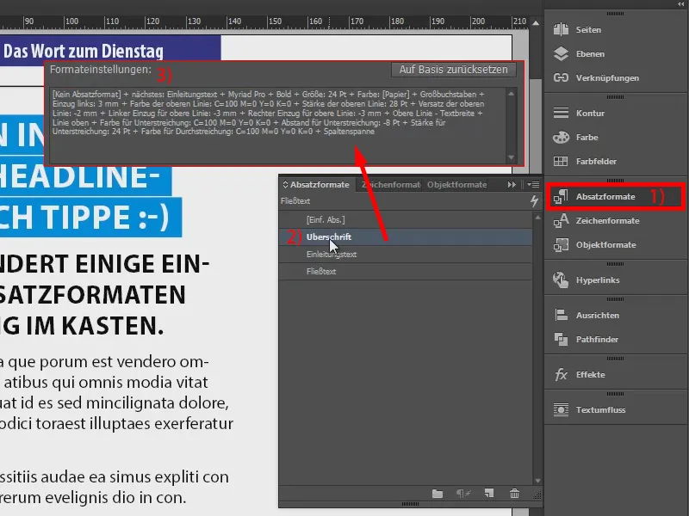This screenshot has height=516, width=689.
Task: Click the Hyperlinks label in the dock
Action: pyautogui.click(x=598, y=280)
